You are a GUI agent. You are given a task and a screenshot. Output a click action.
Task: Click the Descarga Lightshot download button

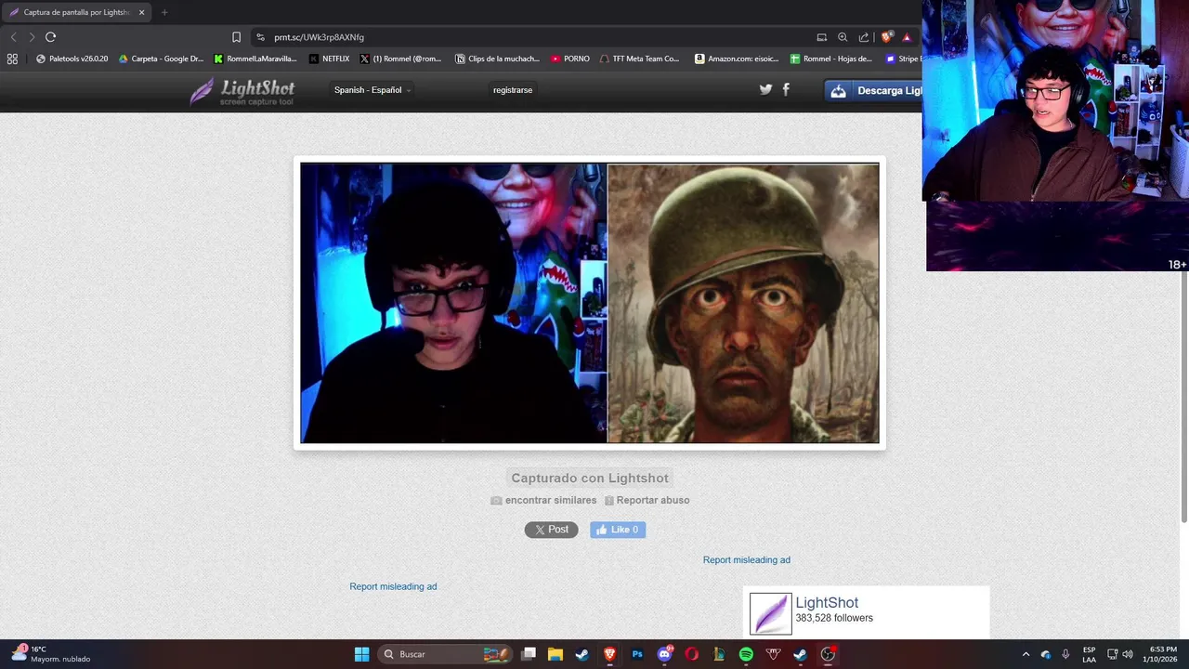[873, 90]
